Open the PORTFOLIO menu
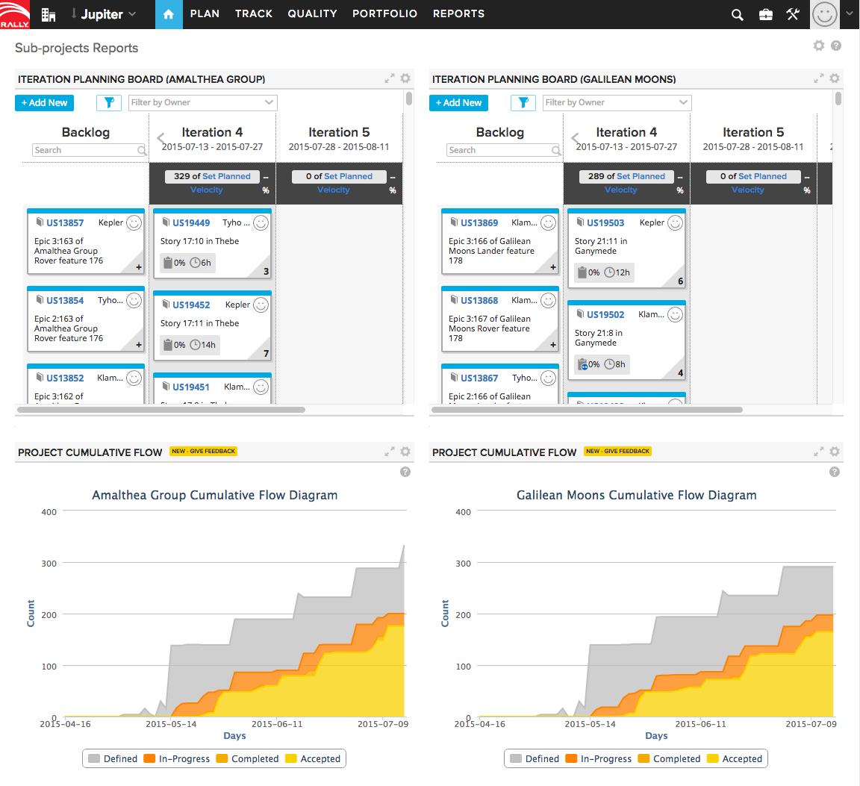The image size is (860, 786). coord(384,14)
